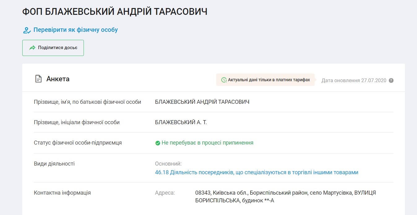417x215 pixels.
Task: Open the Перевірити як фізичну особу link
Action: click(75, 30)
